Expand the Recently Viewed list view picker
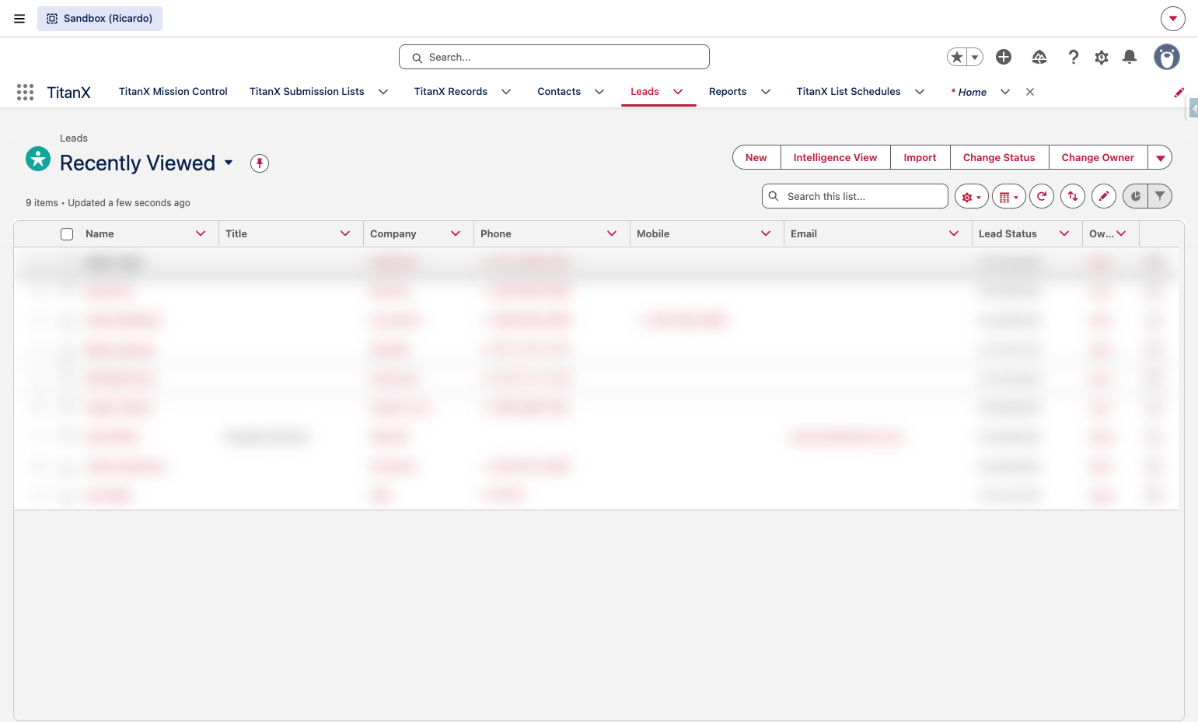This screenshot has height=722, width=1198. point(229,163)
